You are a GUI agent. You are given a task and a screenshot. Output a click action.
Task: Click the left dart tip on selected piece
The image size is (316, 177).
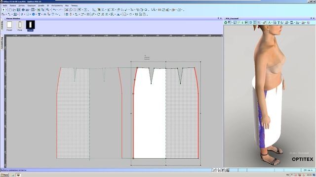pos(151,83)
